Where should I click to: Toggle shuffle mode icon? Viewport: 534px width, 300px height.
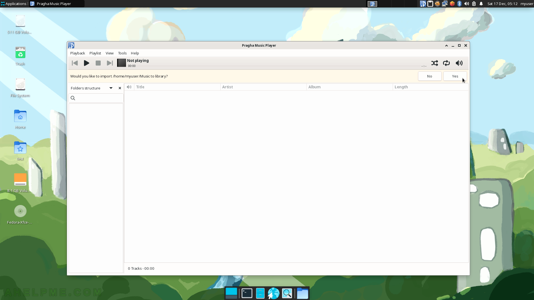pyautogui.click(x=435, y=63)
